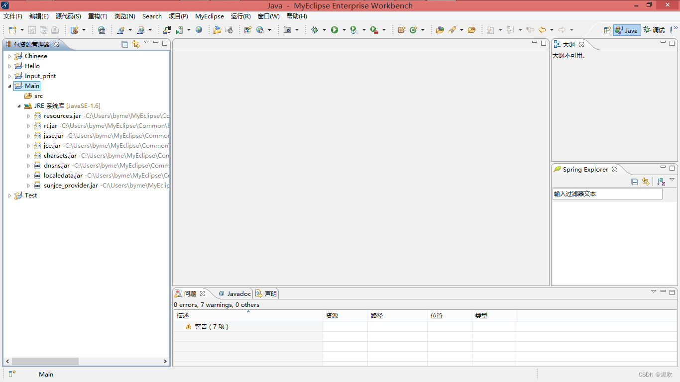This screenshot has width=680, height=382.
Task: Open the Package Explorer view menu triangle
Action: coord(146,43)
